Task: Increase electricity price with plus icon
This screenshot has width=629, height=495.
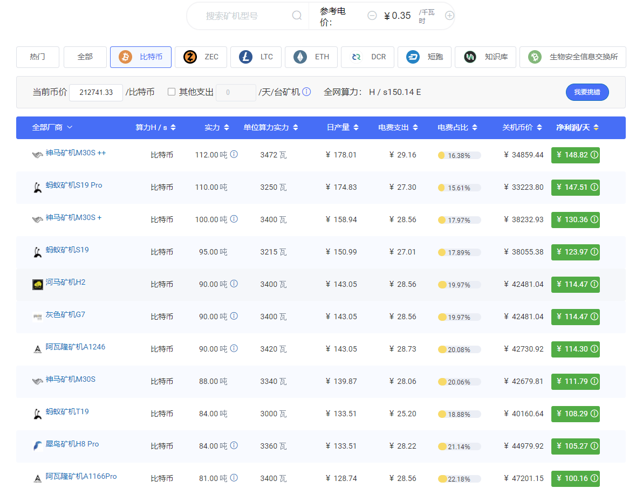Action: click(x=450, y=16)
